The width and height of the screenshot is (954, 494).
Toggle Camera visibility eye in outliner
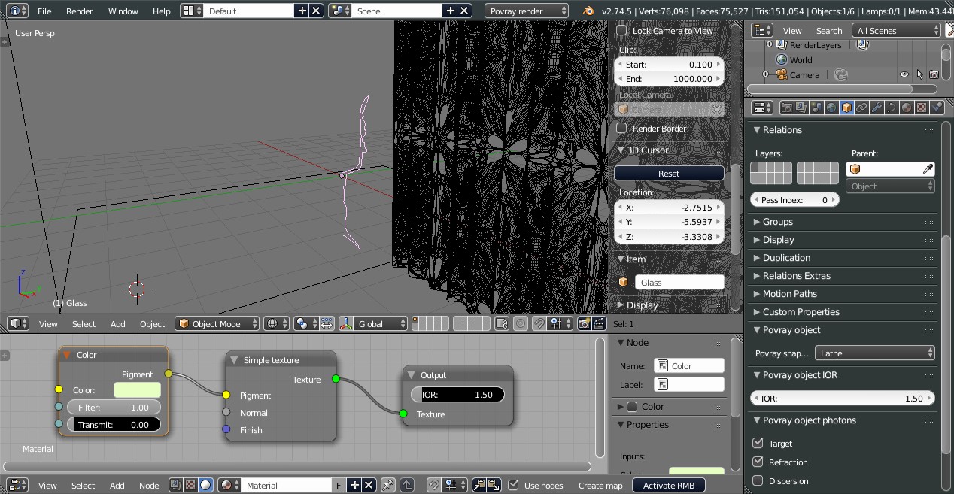[x=904, y=75]
